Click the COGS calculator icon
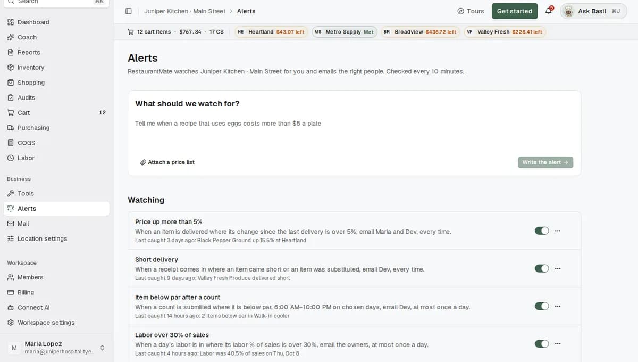 coord(11,143)
